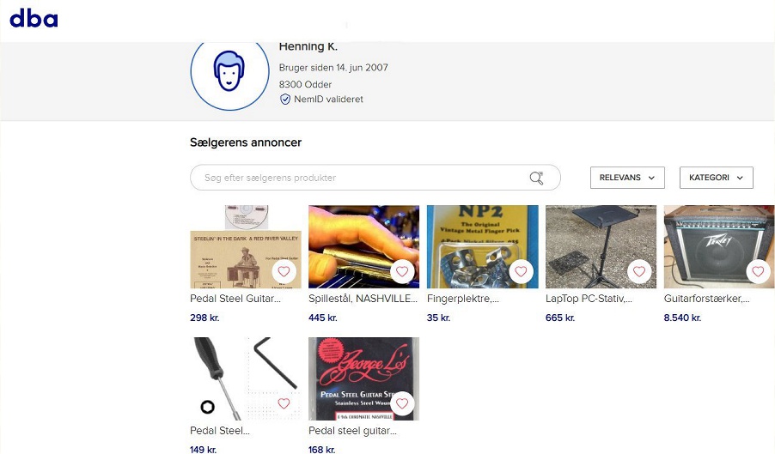Viewport: 775px width, 454px height.
Task: Click the search magnifier icon
Action: 536,178
